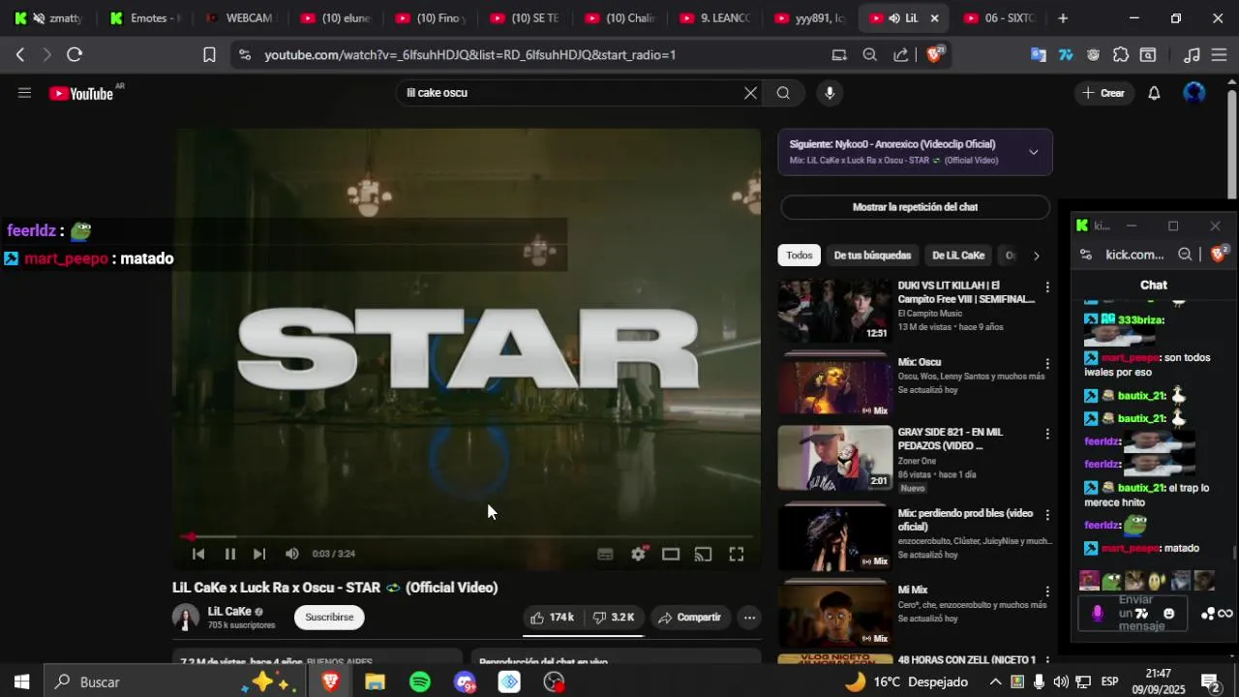Open Spotify from the taskbar
Image resolution: width=1239 pixels, height=697 pixels.
[x=420, y=682]
